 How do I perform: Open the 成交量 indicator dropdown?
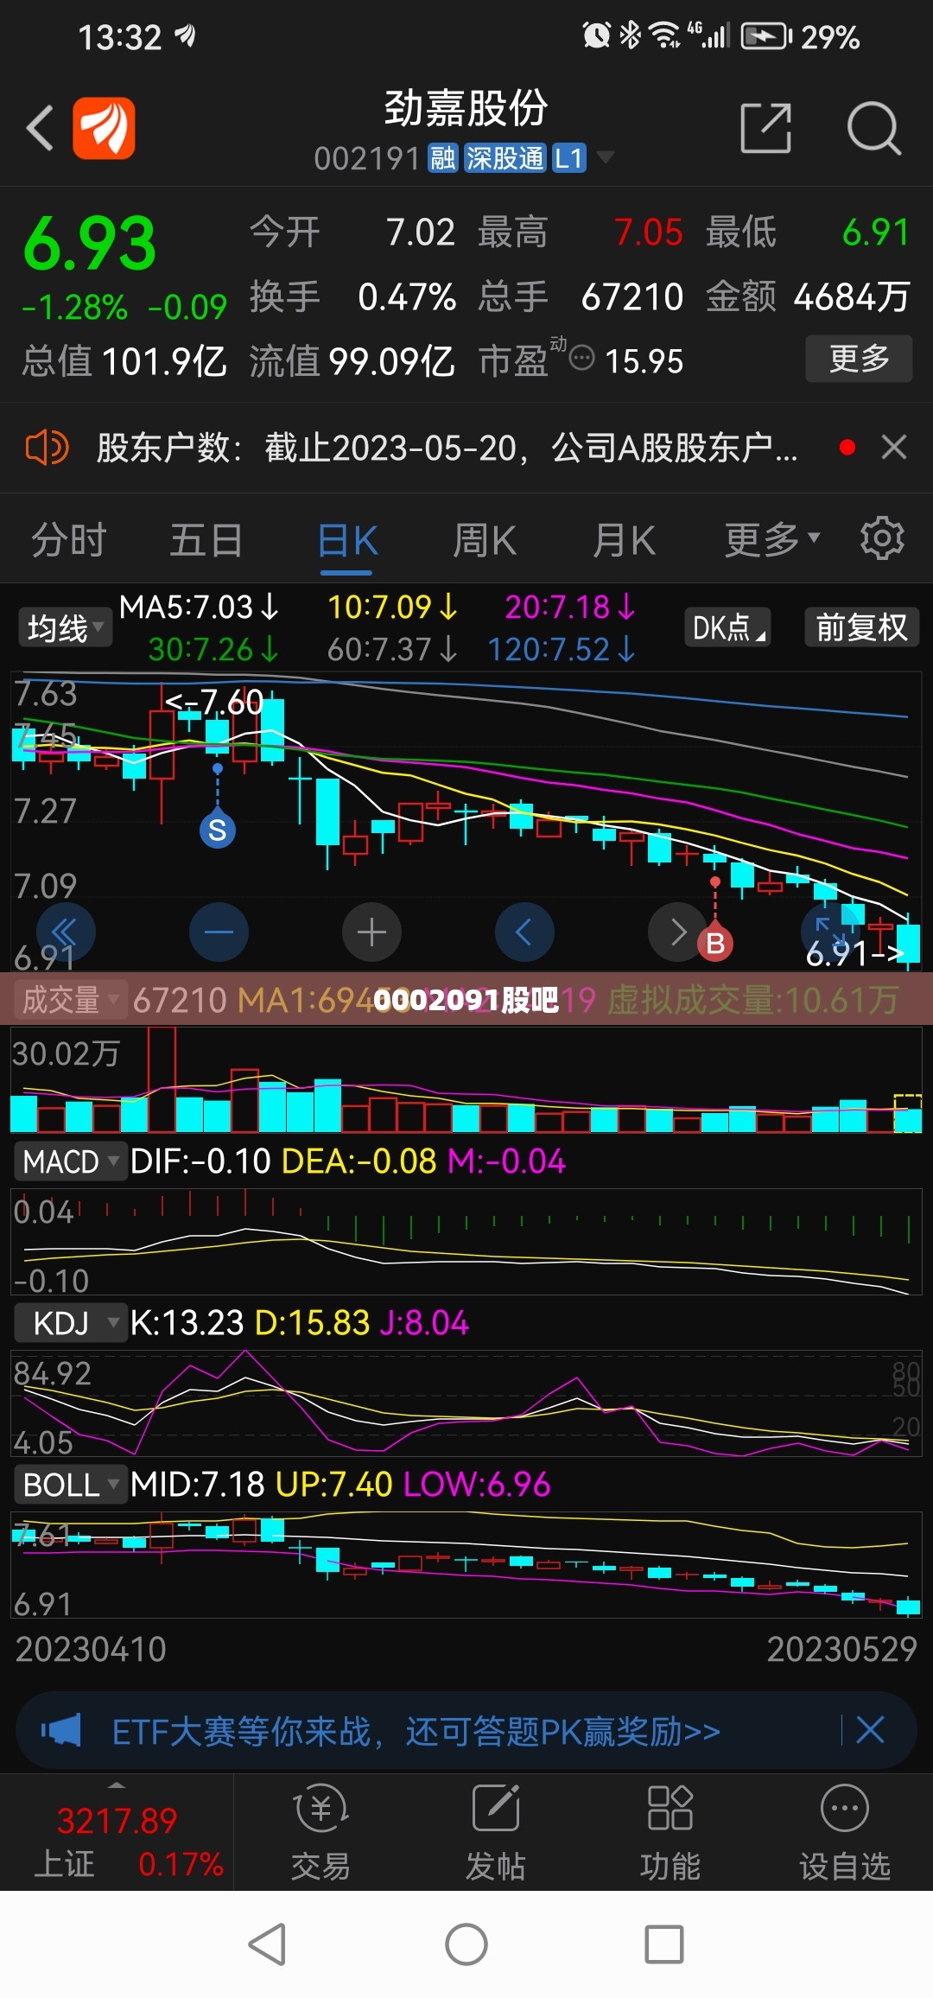click(x=69, y=1000)
